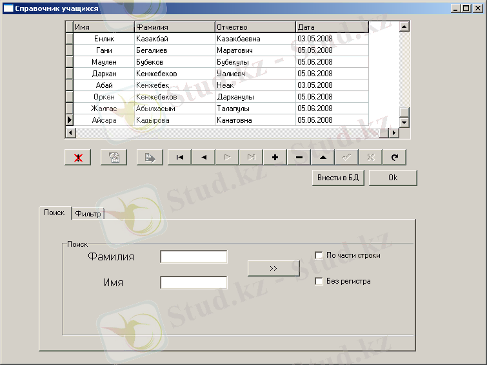Screen dimensions: 487x365
Task: Click the edit record triangle button
Action: (323, 158)
